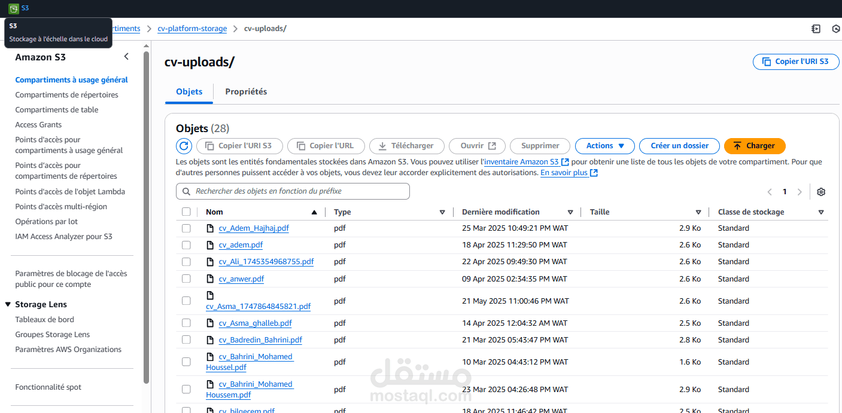Sort by the Classe de stockage arrow

[821, 212]
